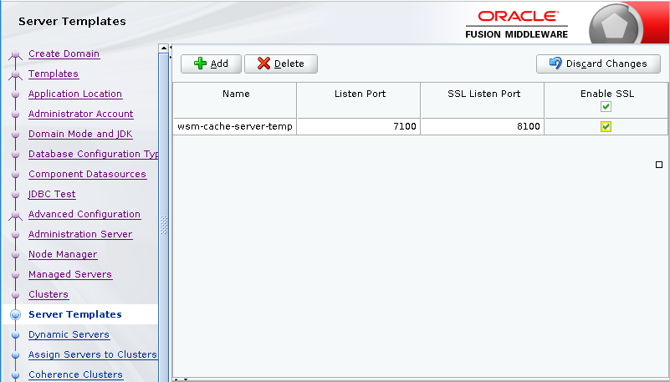Click the Discard Changes undo arrow icon
Viewport: 670px width, 382px height.
pos(555,64)
